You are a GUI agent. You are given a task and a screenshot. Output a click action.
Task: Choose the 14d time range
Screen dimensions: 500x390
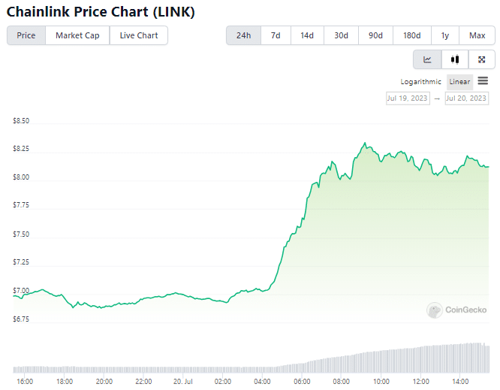pos(307,35)
